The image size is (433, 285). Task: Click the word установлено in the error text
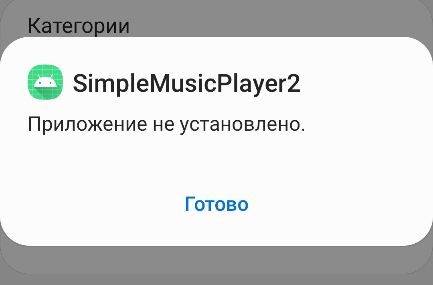(242, 125)
